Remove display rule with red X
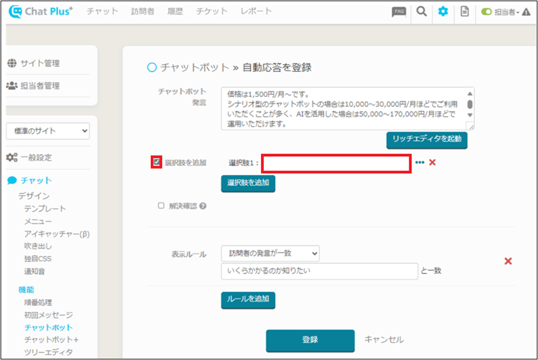 coord(508,261)
